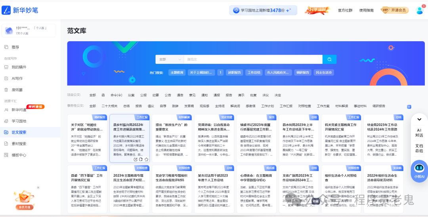
Task: Click the 搜范文 search input field
Action: pos(253,59)
